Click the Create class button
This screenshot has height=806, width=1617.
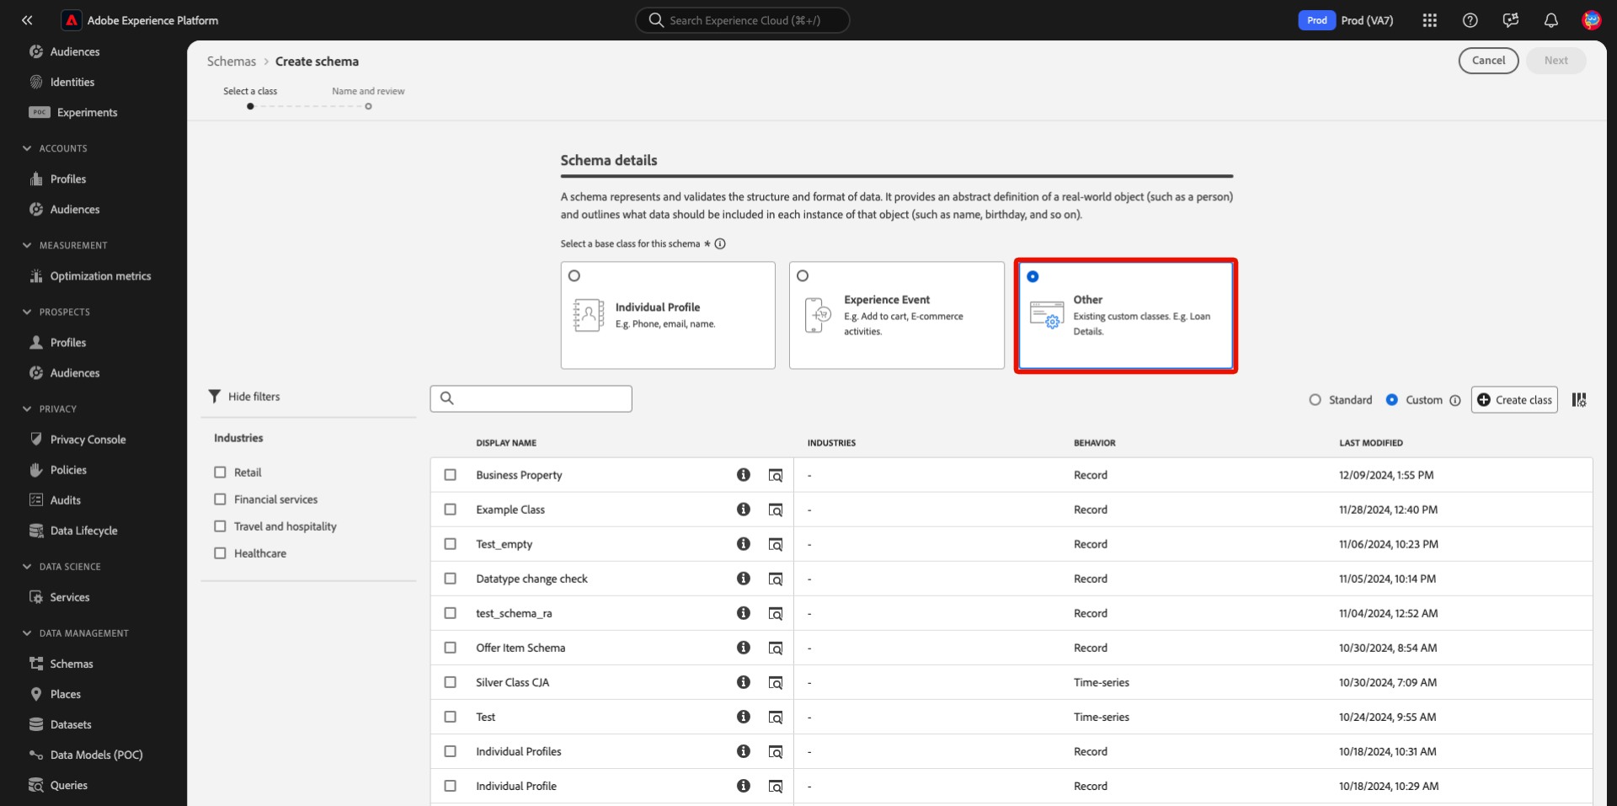(1514, 400)
